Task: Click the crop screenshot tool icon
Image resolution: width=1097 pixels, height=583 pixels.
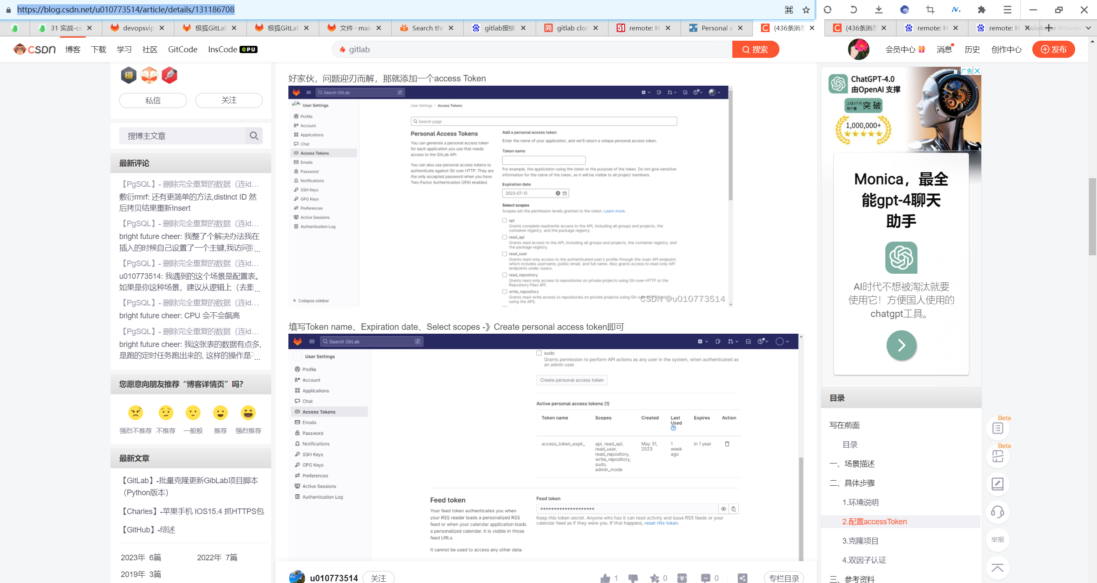Action: 930,9
